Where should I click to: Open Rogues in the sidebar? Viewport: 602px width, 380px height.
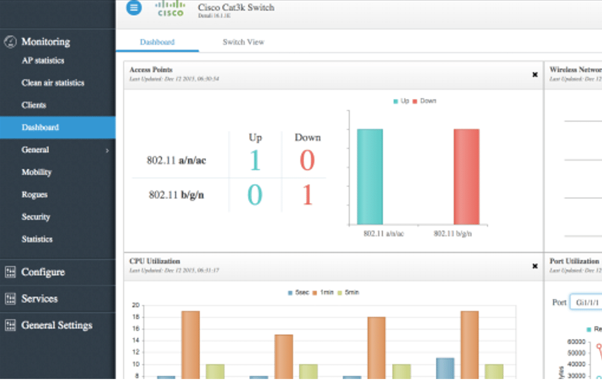point(35,195)
